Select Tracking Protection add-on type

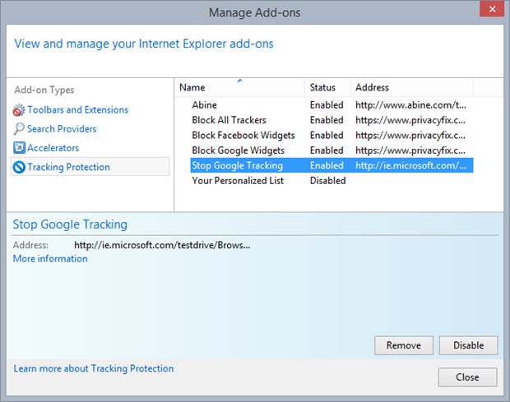tap(90, 167)
